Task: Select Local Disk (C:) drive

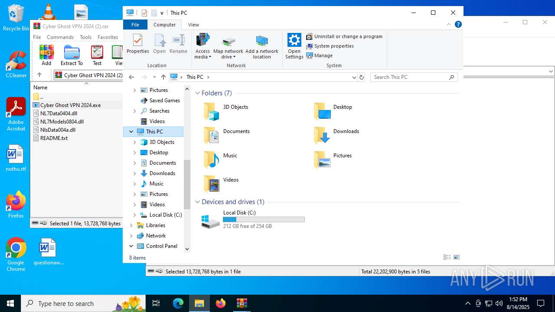Action: click(x=253, y=220)
